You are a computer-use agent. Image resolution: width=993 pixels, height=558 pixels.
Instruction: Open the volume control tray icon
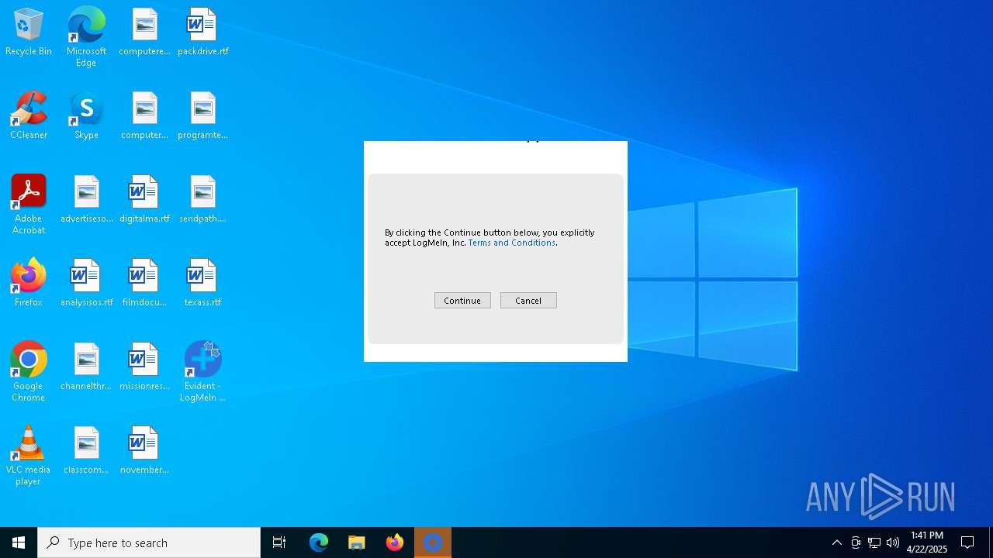tap(893, 542)
